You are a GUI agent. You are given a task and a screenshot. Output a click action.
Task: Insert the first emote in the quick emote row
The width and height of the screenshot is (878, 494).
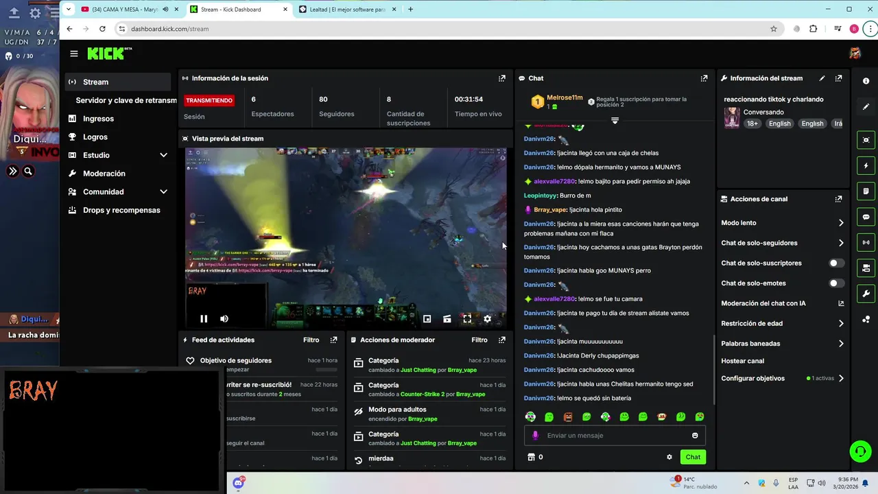[x=530, y=416]
